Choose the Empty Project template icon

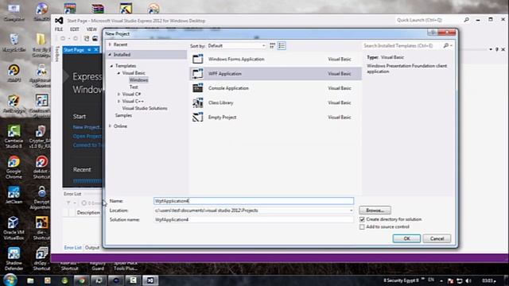198,117
